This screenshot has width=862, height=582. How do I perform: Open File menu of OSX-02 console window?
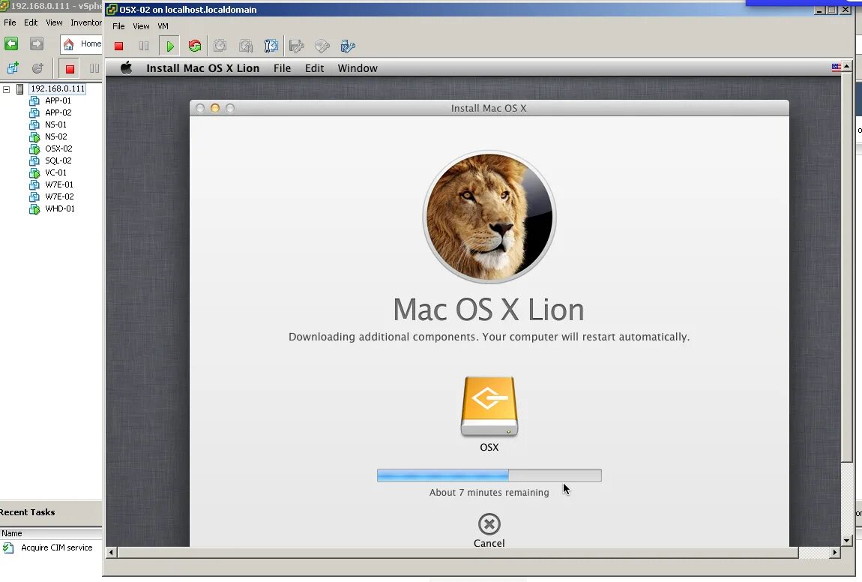[x=118, y=26]
